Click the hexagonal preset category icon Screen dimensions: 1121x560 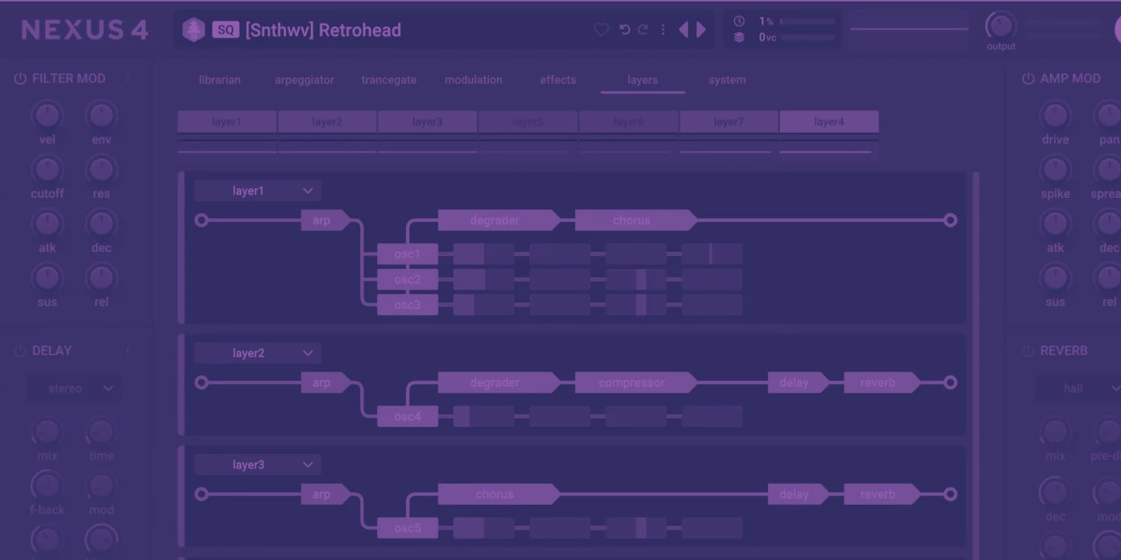[193, 30]
